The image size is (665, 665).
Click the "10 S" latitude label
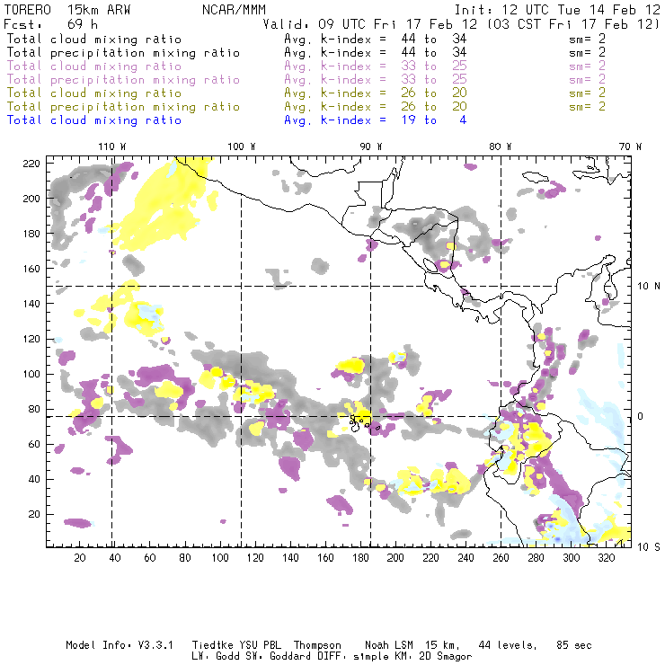649,547
